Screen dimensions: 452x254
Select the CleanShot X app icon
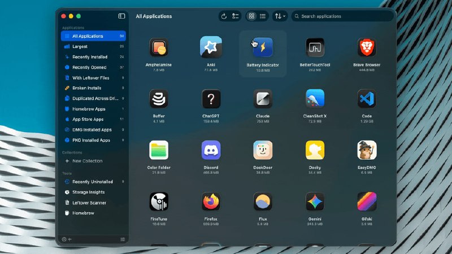(315, 98)
